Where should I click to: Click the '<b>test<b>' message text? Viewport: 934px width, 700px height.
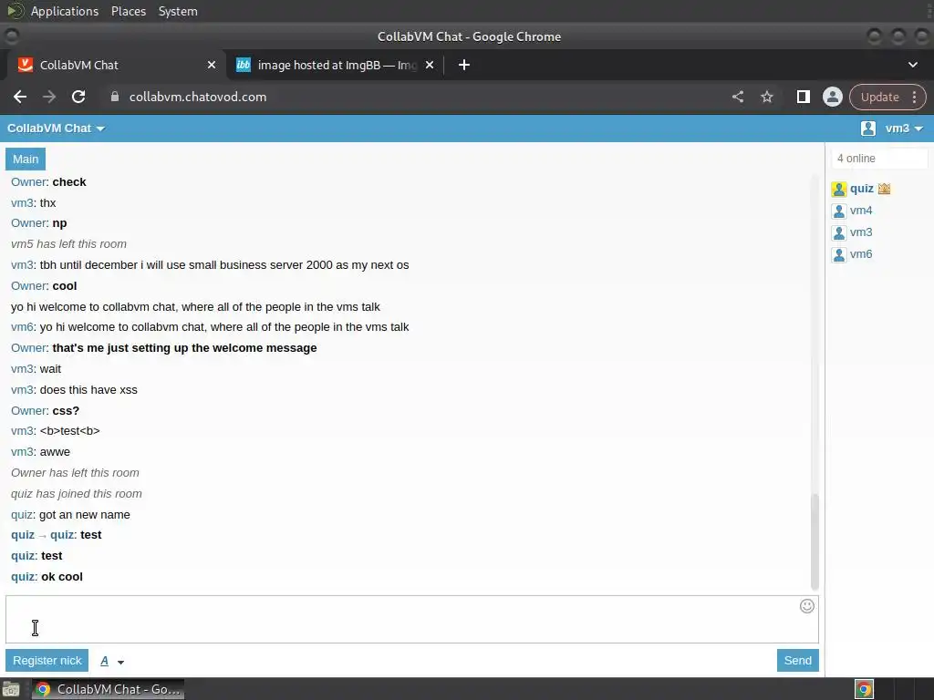click(x=69, y=431)
